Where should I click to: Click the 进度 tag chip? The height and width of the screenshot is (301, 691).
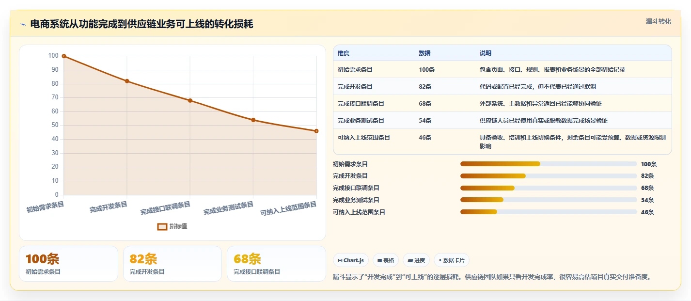click(x=416, y=260)
